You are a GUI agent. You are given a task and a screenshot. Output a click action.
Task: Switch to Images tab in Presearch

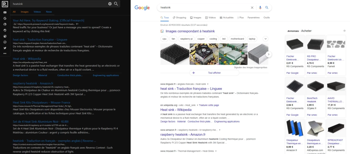tap(24, 12)
